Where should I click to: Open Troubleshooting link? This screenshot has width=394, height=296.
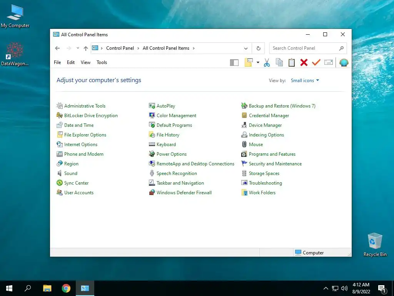click(x=265, y=183)
